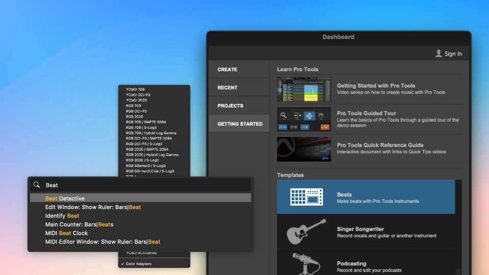Click the Zoomer magnifier tool in Guided Tour thumbnail
489x275 pixels.
284,116
